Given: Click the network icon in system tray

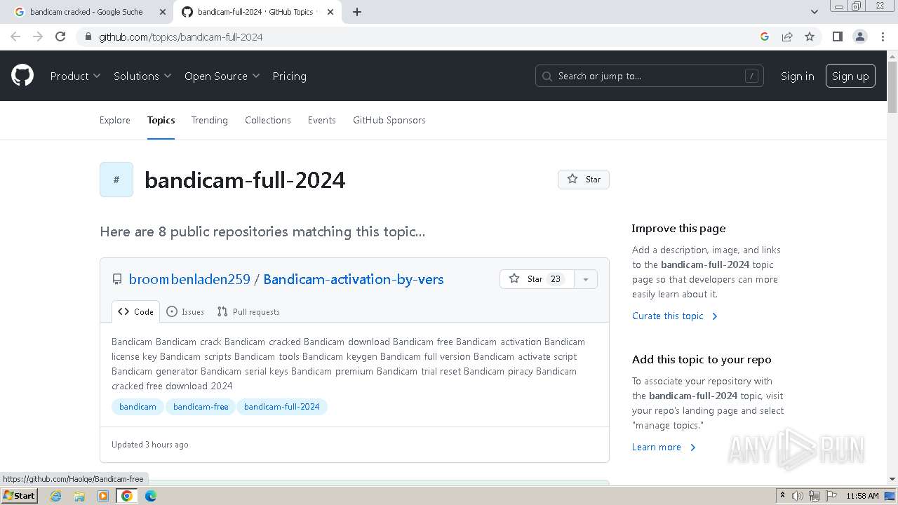Looking at the screenshot, I should pyautogui.click(x=814, y=496).
